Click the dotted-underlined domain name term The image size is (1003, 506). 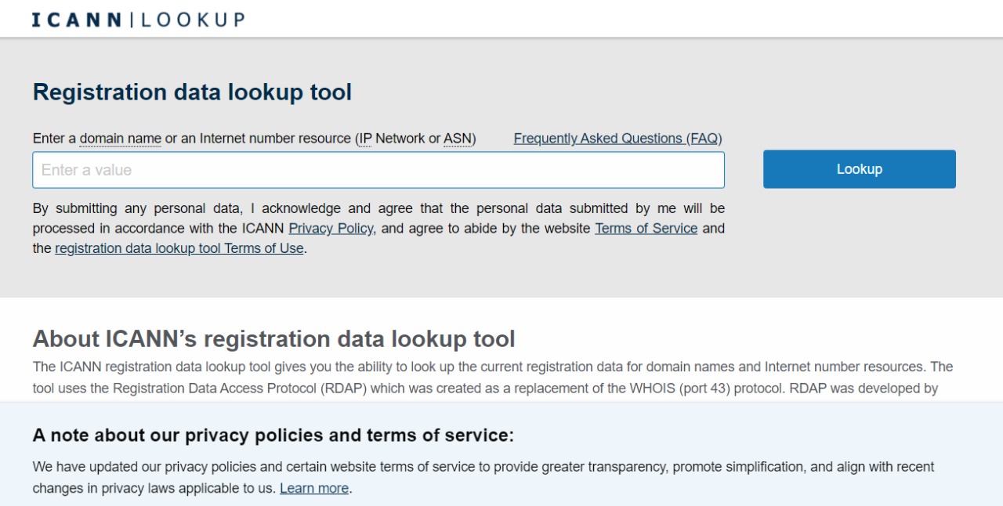coord(121,139)
